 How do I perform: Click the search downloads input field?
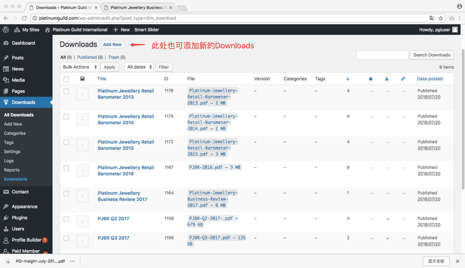point(382,55)
